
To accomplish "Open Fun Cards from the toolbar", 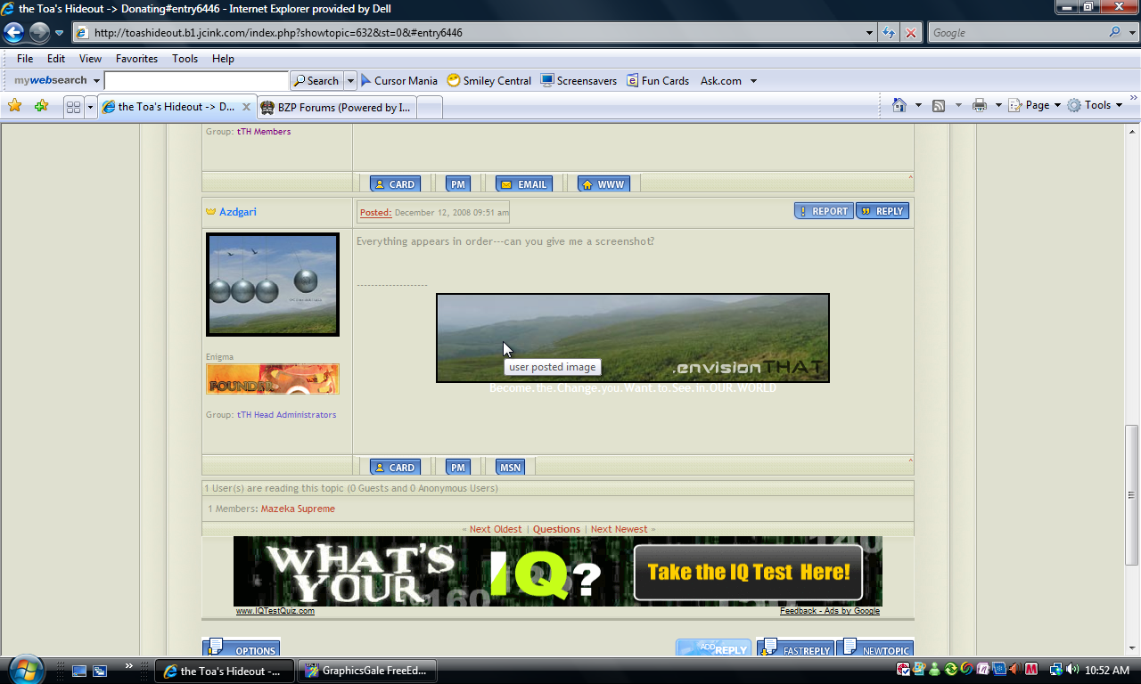I will click(x=658, y=80).
